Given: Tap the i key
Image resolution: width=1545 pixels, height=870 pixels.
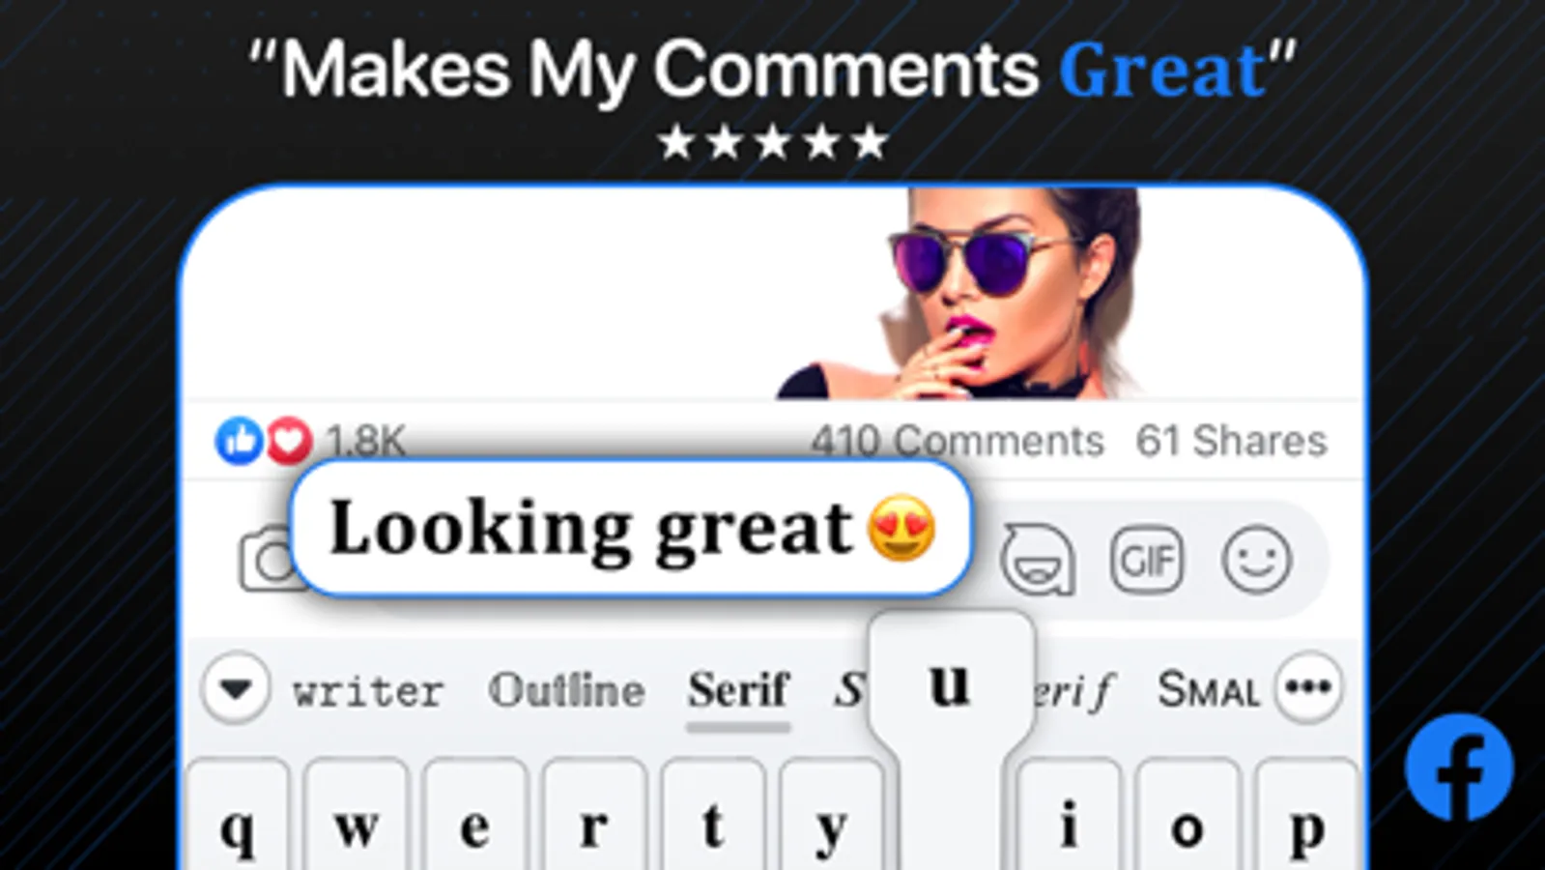Looking at the screenshot, I should tap(1069, 817).
